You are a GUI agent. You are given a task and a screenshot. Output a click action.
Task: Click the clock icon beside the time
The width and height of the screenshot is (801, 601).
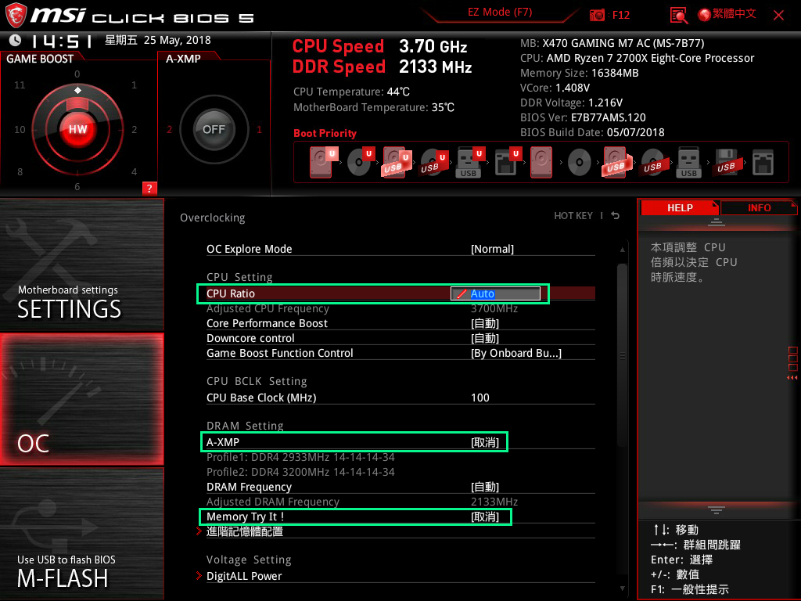point(16,40)
